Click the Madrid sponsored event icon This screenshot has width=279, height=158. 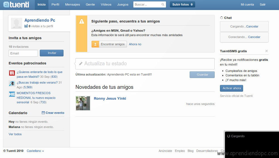(12, 73)
